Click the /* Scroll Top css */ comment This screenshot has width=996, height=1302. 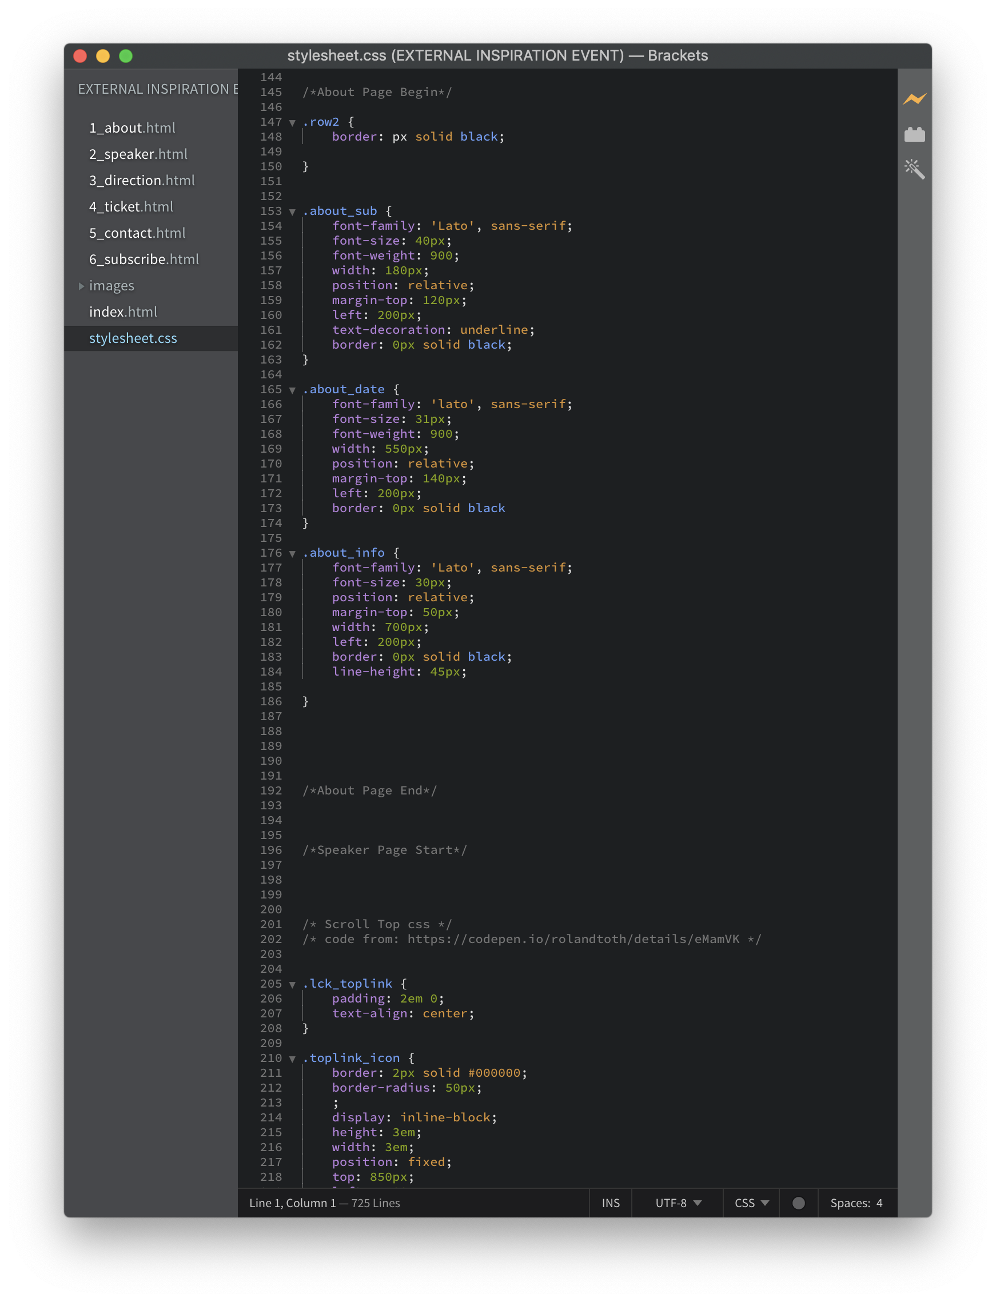pyautogui.click(x=377, y=925)
